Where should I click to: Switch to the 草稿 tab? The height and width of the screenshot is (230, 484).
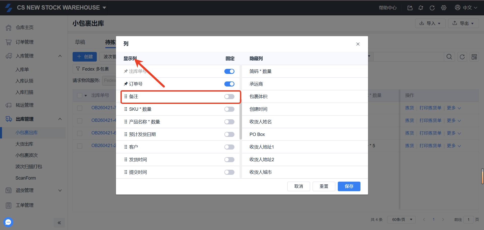click(80, 42)
